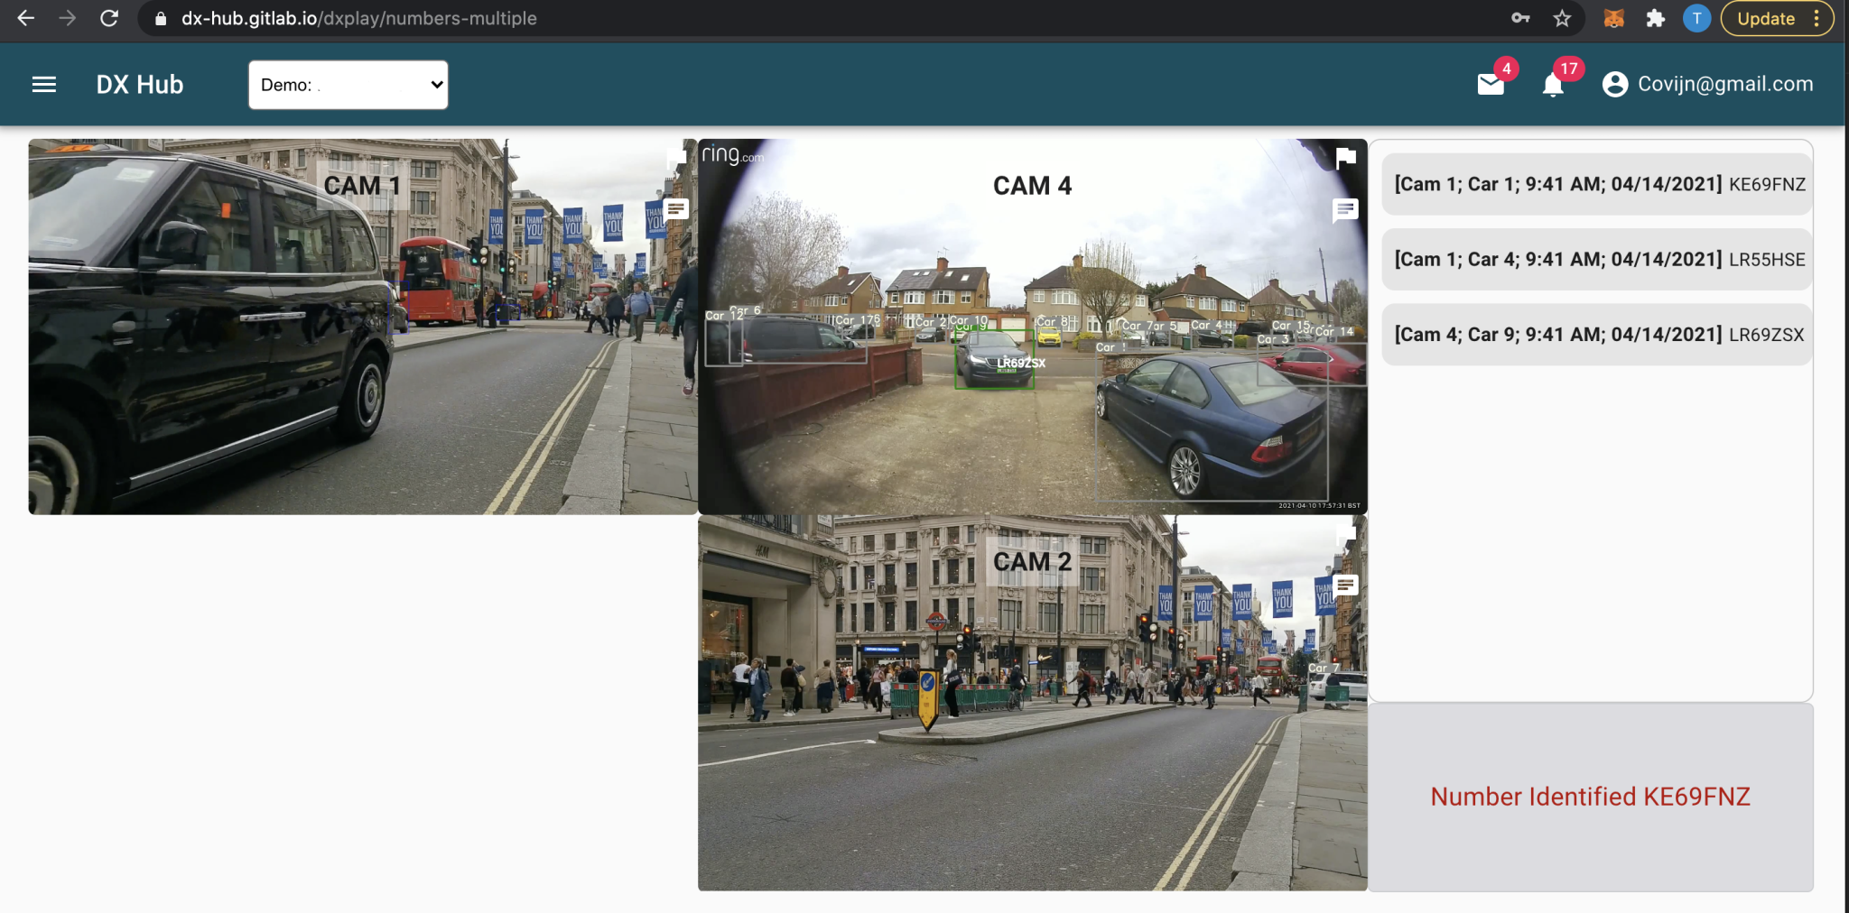Toggle the bookmark star for this page

tap(1562, 18)
